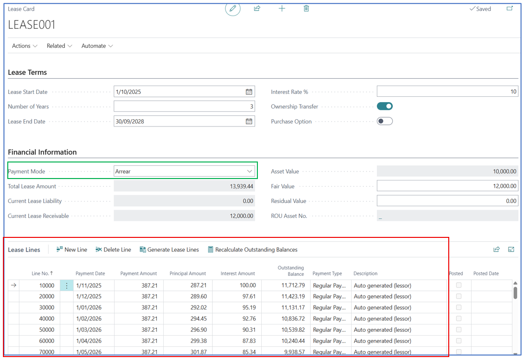Expand Lease Lines to full screen
The image size is (525, 359).
511,250
